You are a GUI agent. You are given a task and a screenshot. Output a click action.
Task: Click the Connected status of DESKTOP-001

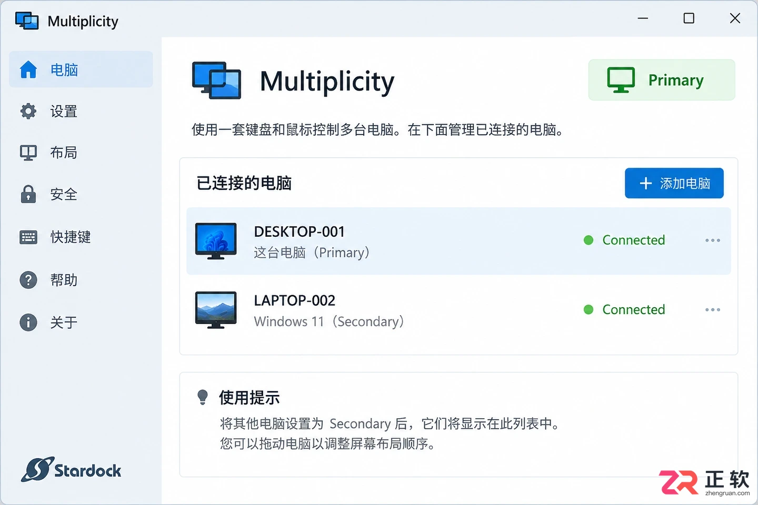pyautogui.click(x=634, y=240)
